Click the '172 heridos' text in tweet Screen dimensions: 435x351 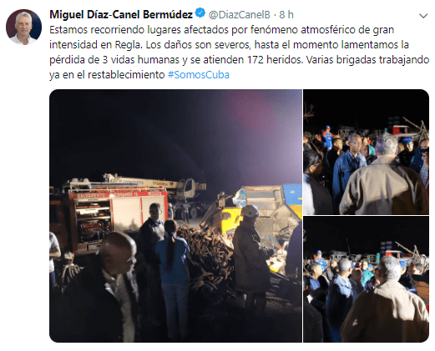click(x=275, y=60)
